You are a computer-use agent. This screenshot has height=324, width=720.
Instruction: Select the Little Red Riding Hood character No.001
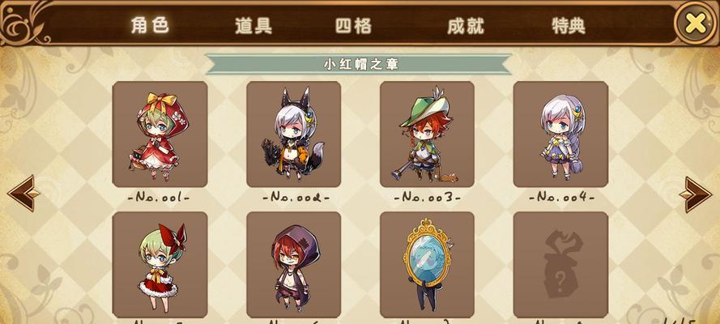[x=160, y=134]
